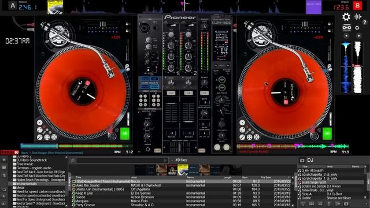Click the purple deck B cover thumbnail

[x=313, y=7]
